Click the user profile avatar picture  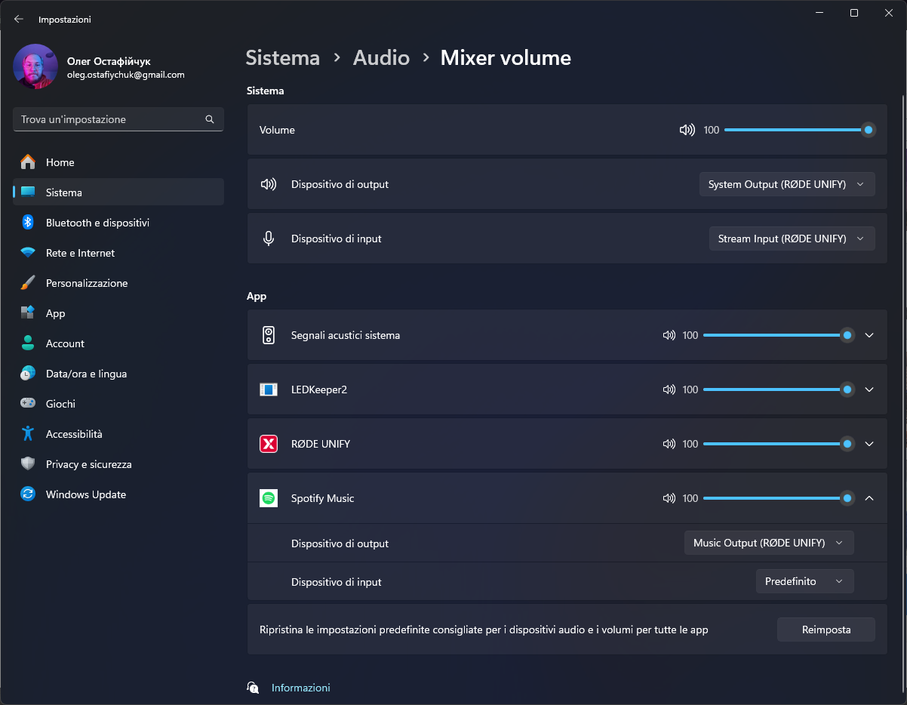(x=35, y=66)
